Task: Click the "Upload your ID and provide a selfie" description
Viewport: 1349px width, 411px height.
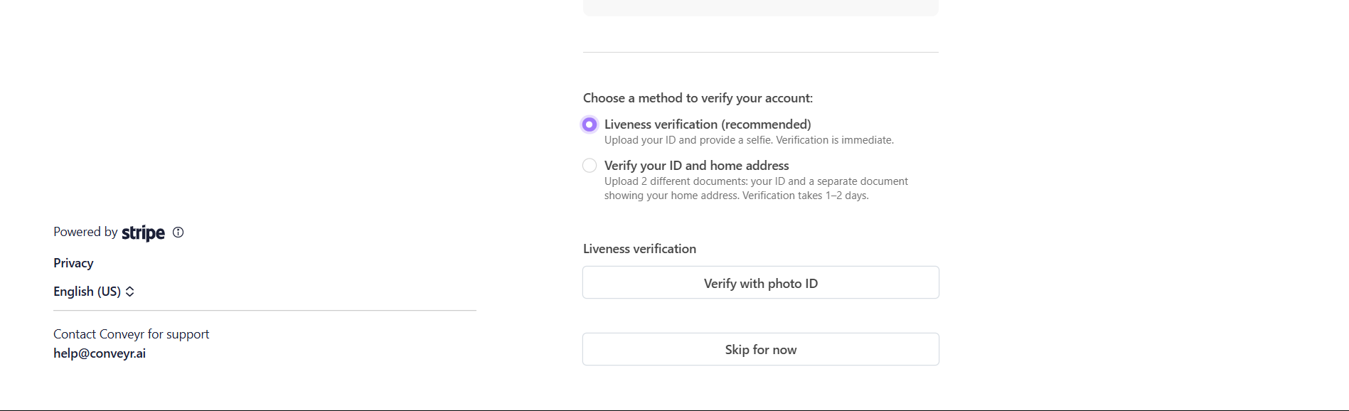Action: [749, 140]
